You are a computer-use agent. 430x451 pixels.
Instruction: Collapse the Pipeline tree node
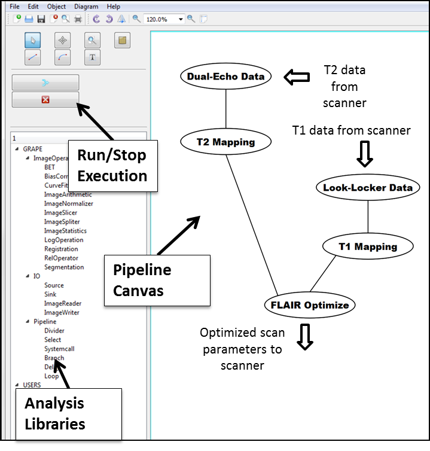(x=28, y=322)
